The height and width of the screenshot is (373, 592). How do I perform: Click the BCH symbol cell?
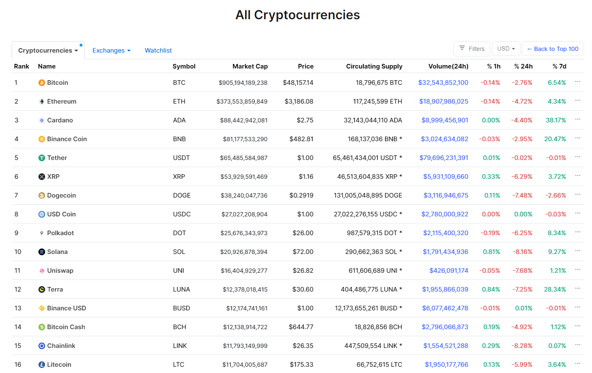(x=180, y=327)
